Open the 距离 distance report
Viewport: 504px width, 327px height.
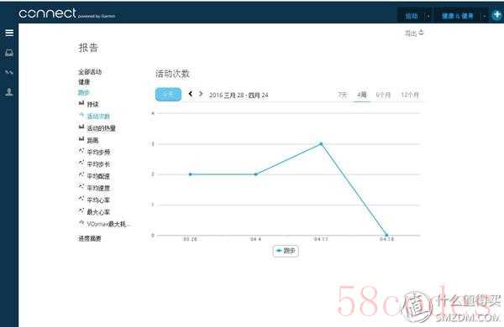pyautogui.click(x=93, y=140)
